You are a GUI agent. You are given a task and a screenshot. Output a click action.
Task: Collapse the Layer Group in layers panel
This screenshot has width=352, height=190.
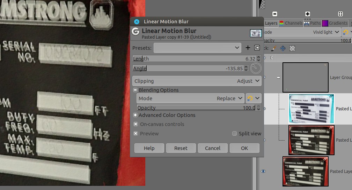click(278, 78)
